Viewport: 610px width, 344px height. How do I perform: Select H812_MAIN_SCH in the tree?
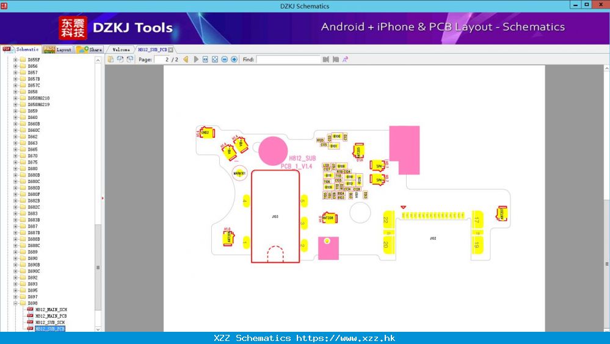click(51, 309)
